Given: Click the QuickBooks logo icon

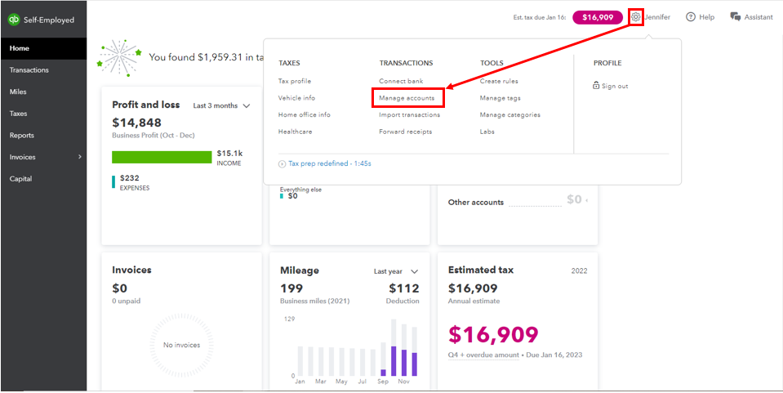Looking at the screenshot, I should pyautogui.click(x=14, y=20).
